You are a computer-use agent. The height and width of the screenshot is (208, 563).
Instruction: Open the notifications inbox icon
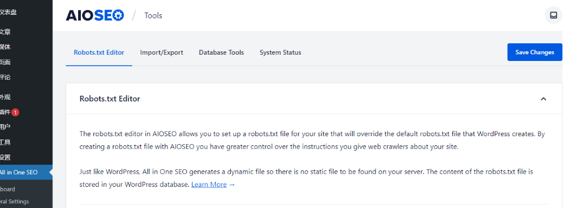(x=553, y=15)
